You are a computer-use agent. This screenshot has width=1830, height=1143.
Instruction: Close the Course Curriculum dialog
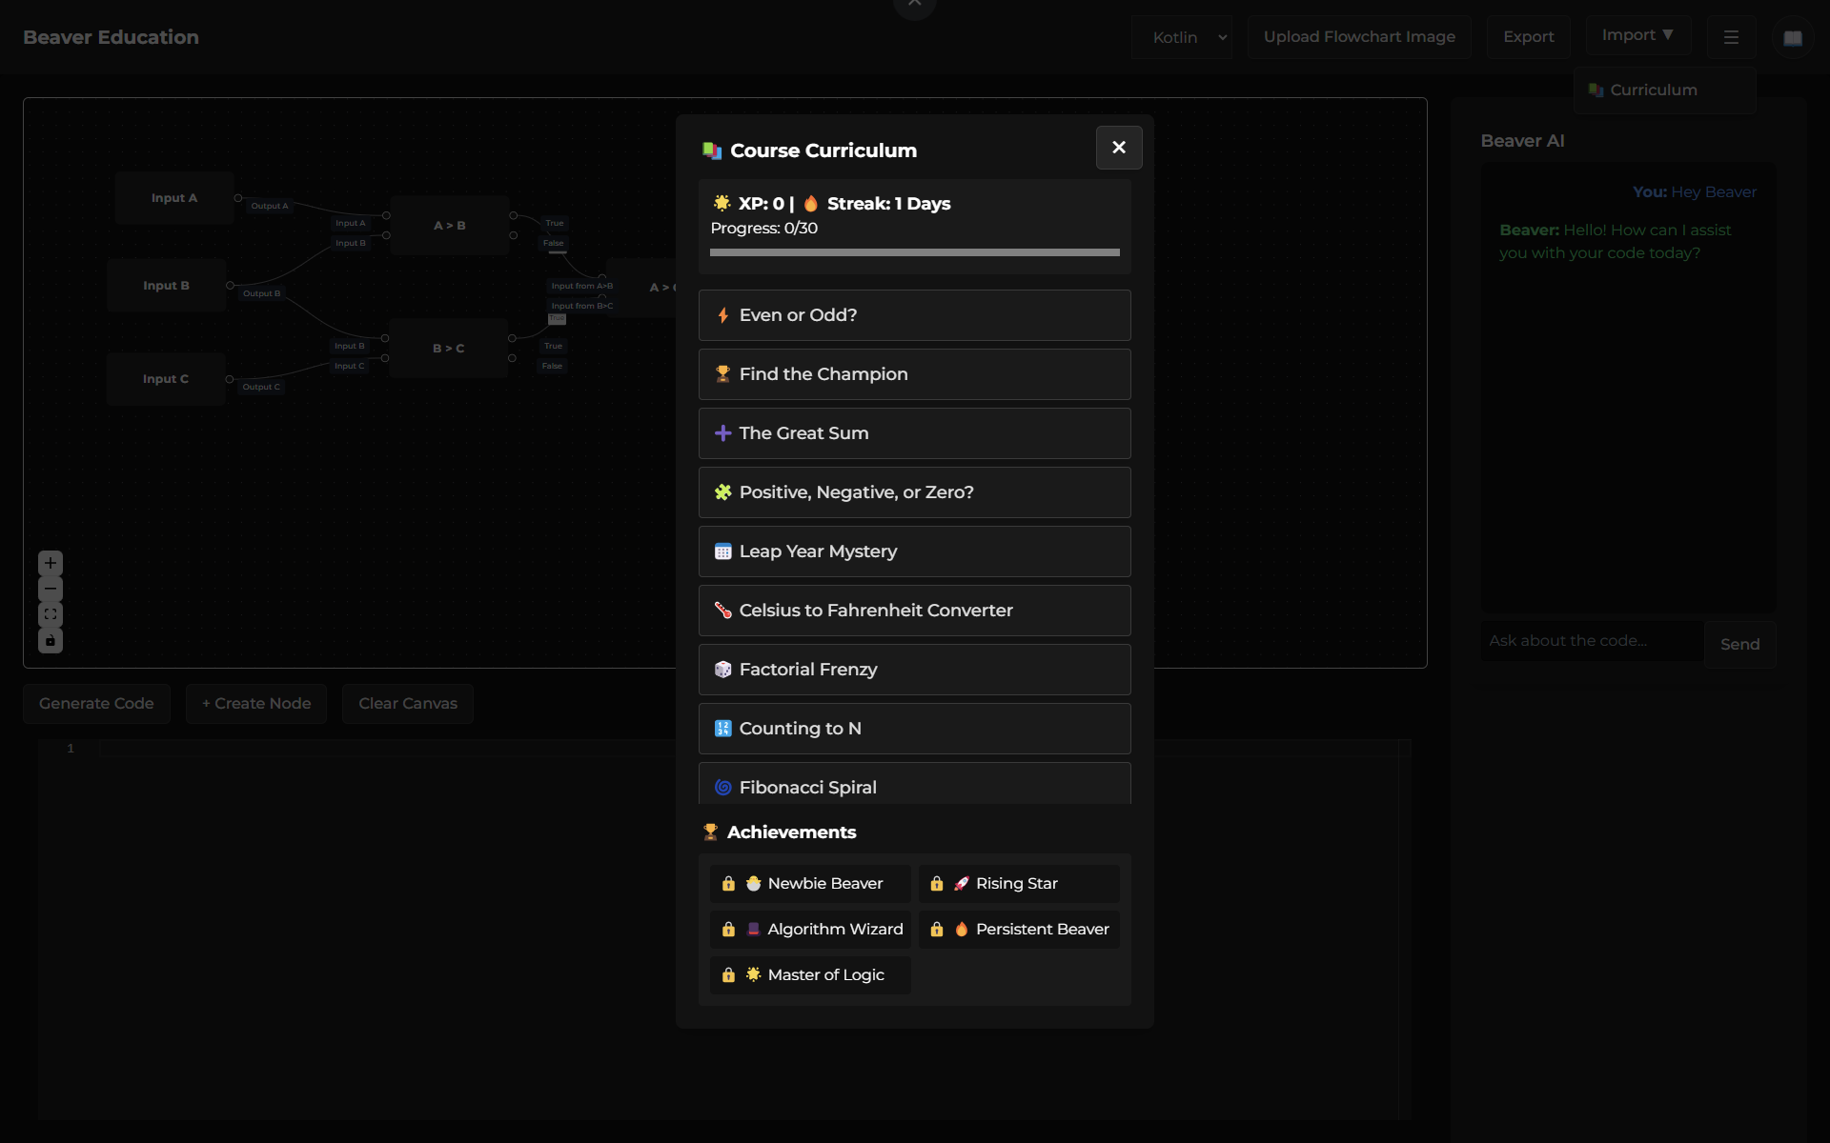(x=1118, y=148)
